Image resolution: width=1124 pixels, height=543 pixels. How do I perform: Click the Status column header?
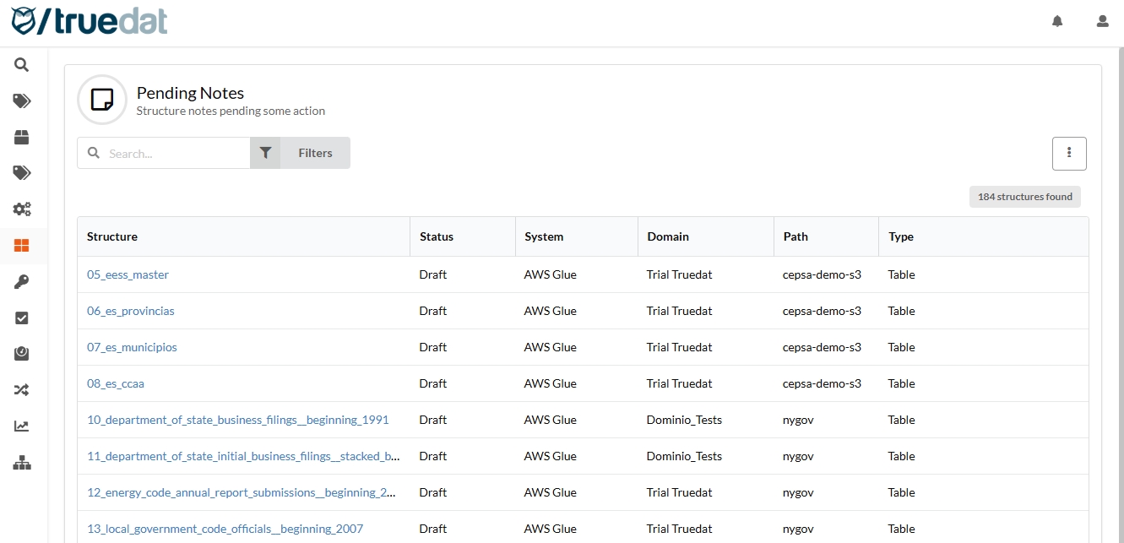point(437,236)
